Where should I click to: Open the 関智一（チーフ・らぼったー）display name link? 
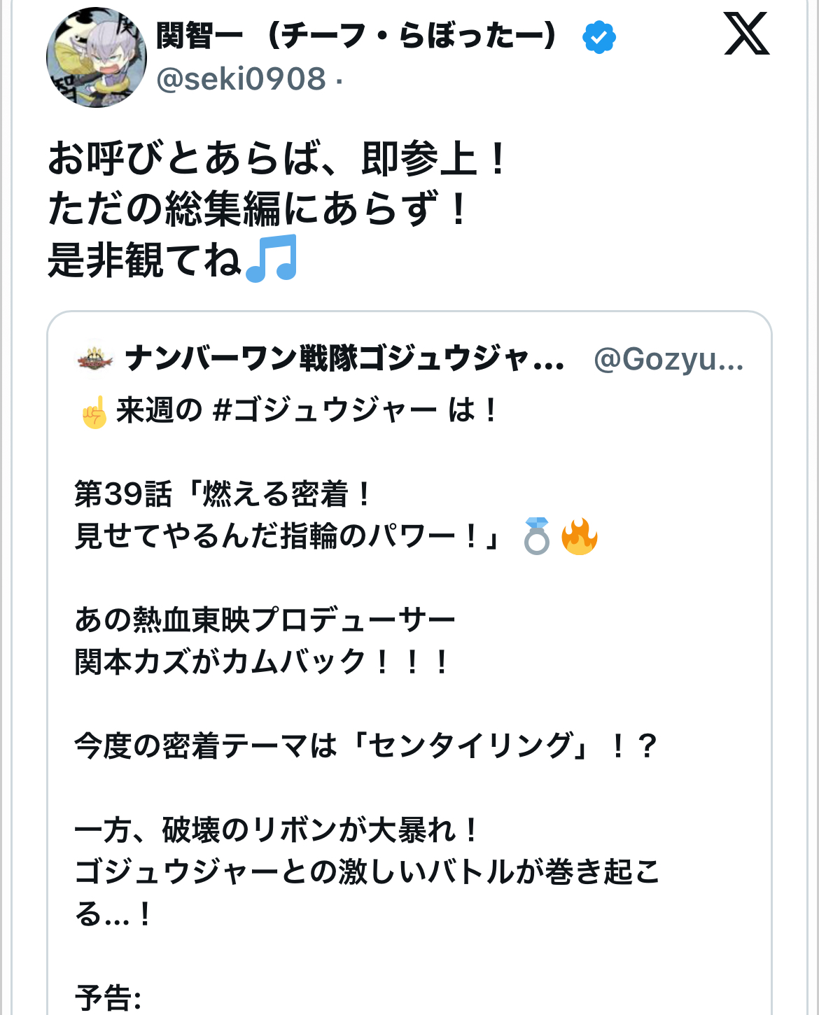click(357, 36)
